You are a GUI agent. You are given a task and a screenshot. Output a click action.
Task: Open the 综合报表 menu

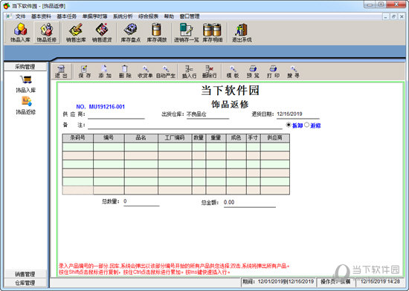click(148, 16)
